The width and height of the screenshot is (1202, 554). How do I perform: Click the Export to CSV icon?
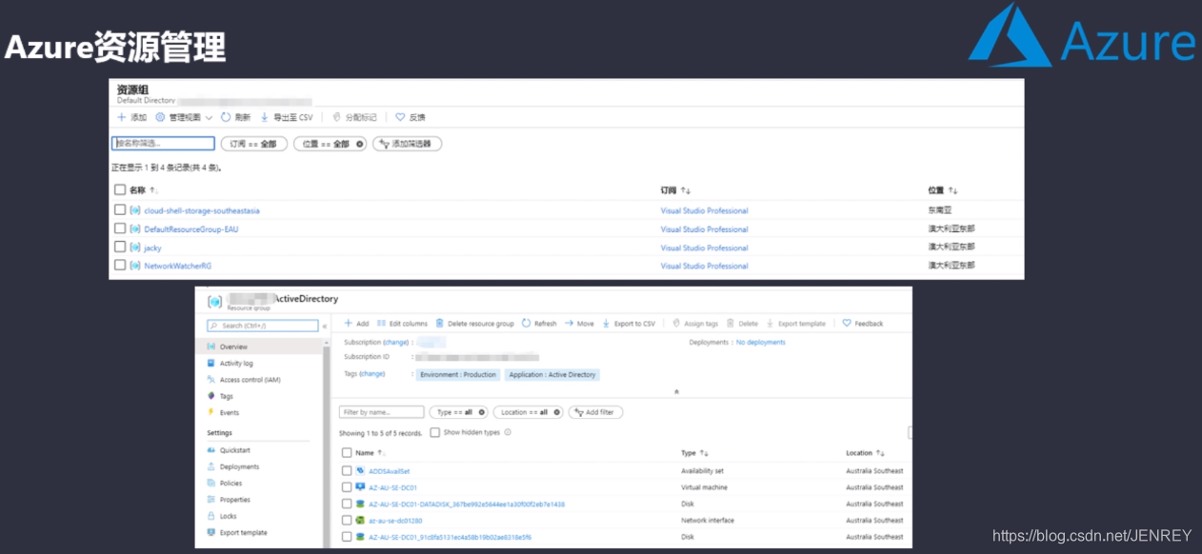click(606, 324)
